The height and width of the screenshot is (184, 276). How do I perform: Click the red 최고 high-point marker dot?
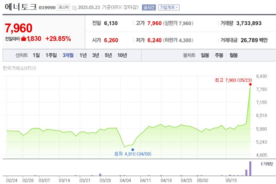click(x=250, y=84)
